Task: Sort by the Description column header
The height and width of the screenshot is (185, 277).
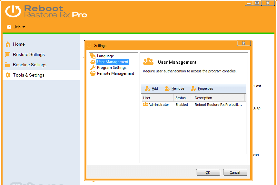Action: pos(219,98)
